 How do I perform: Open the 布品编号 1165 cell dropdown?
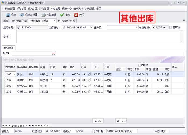tap(14, 74)
